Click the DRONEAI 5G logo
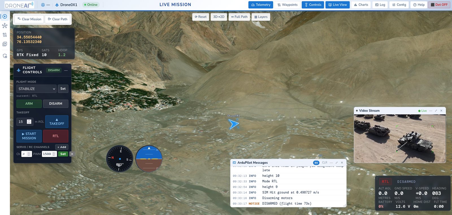452x215 pixels. pyautogui.click(x=19, y=5)
